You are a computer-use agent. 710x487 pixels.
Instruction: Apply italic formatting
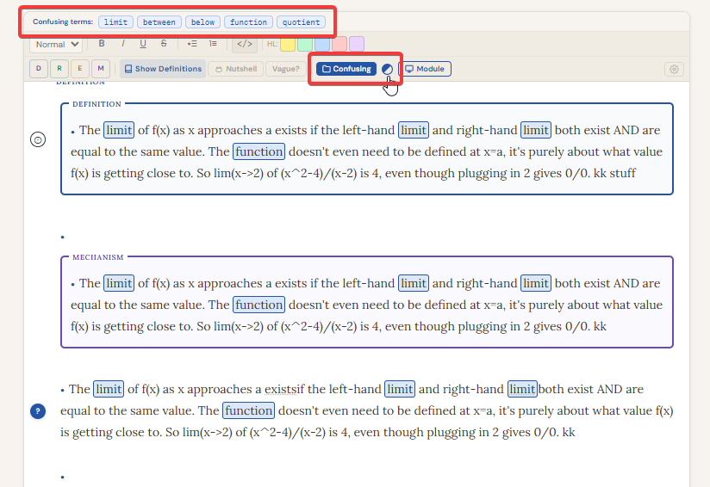122,44
